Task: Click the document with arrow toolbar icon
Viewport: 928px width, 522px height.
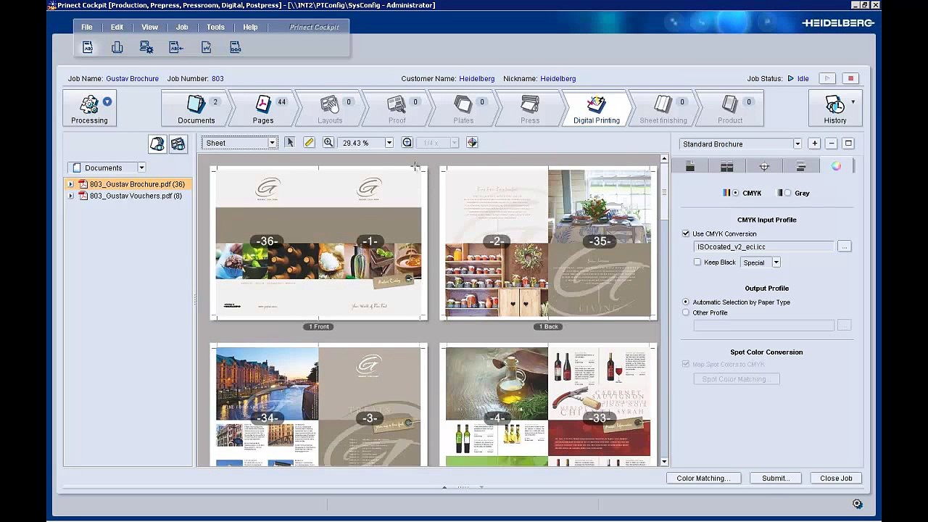Action: point(176,47)
